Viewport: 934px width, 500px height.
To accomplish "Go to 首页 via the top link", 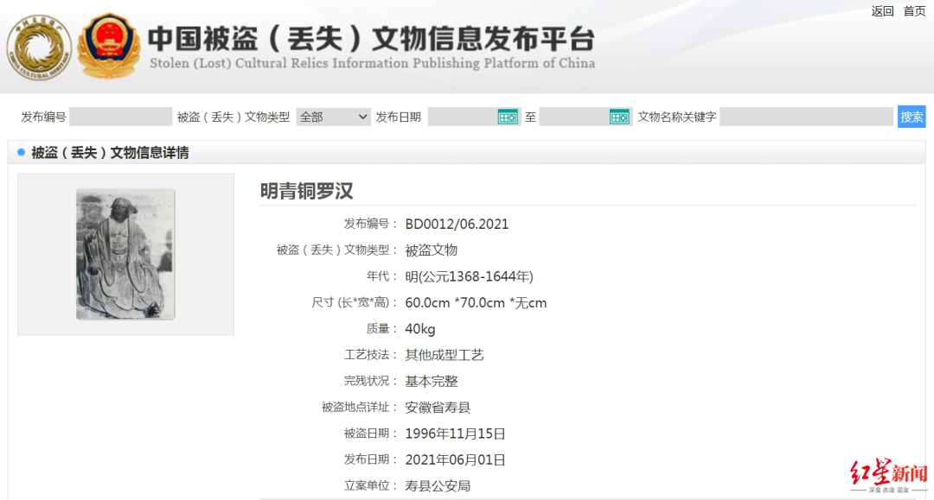I will pos(914,11).
